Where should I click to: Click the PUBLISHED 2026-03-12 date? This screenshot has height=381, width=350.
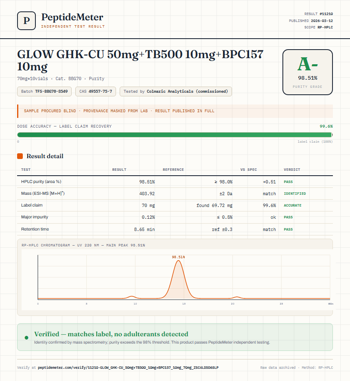(x=311, y=21)
